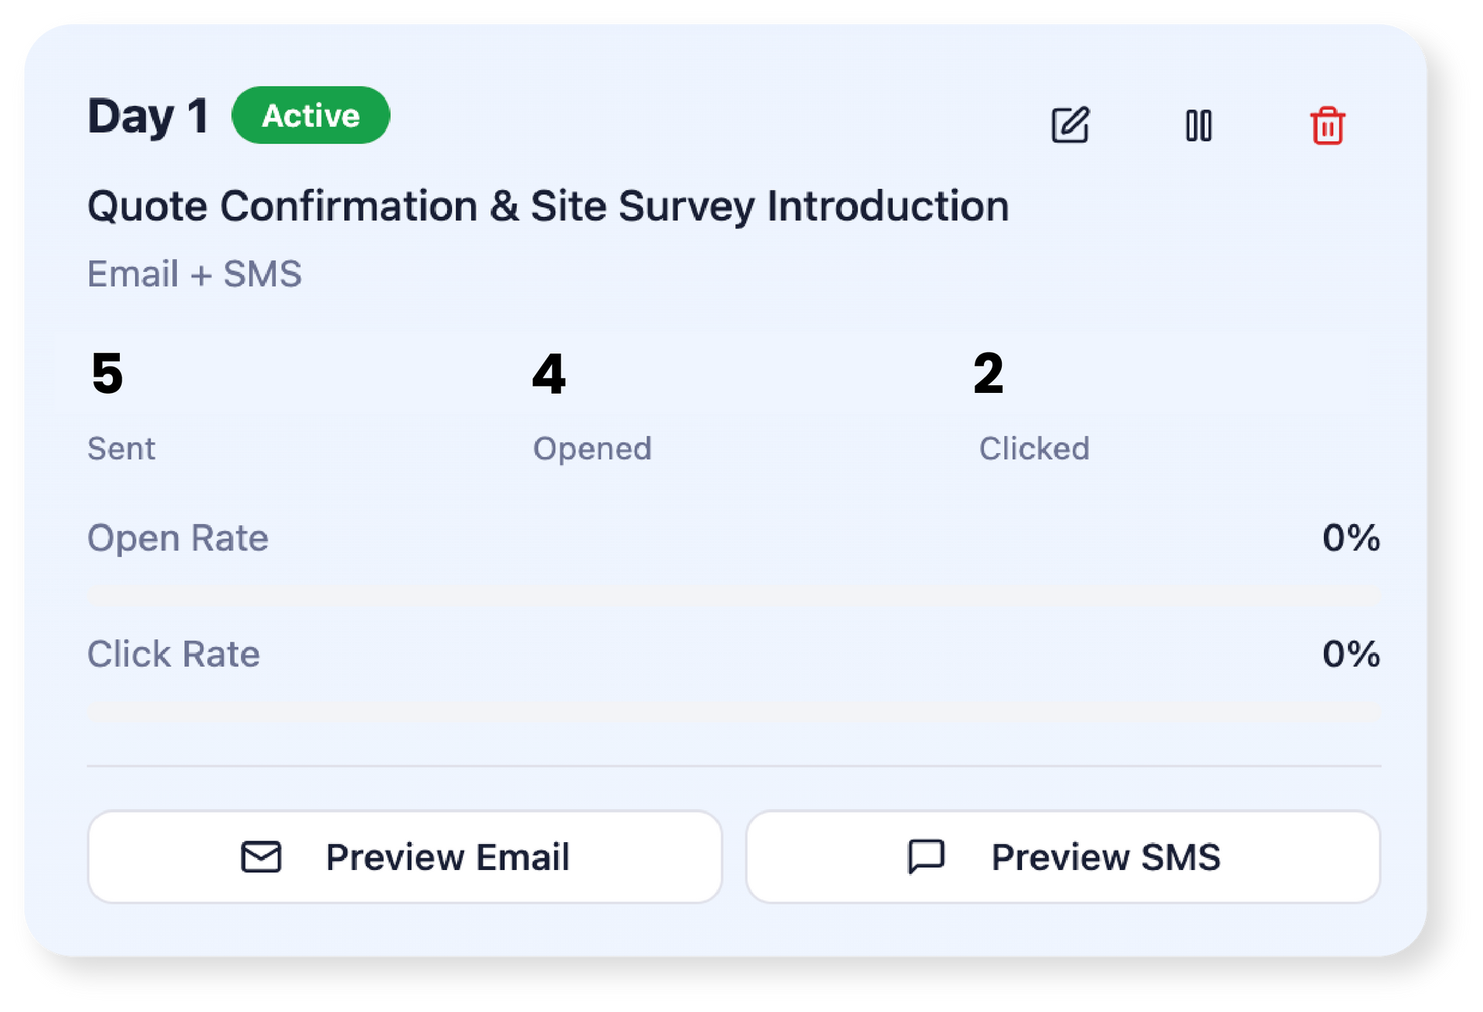Click the envelope icon in Preview Email

coord(261,857)
